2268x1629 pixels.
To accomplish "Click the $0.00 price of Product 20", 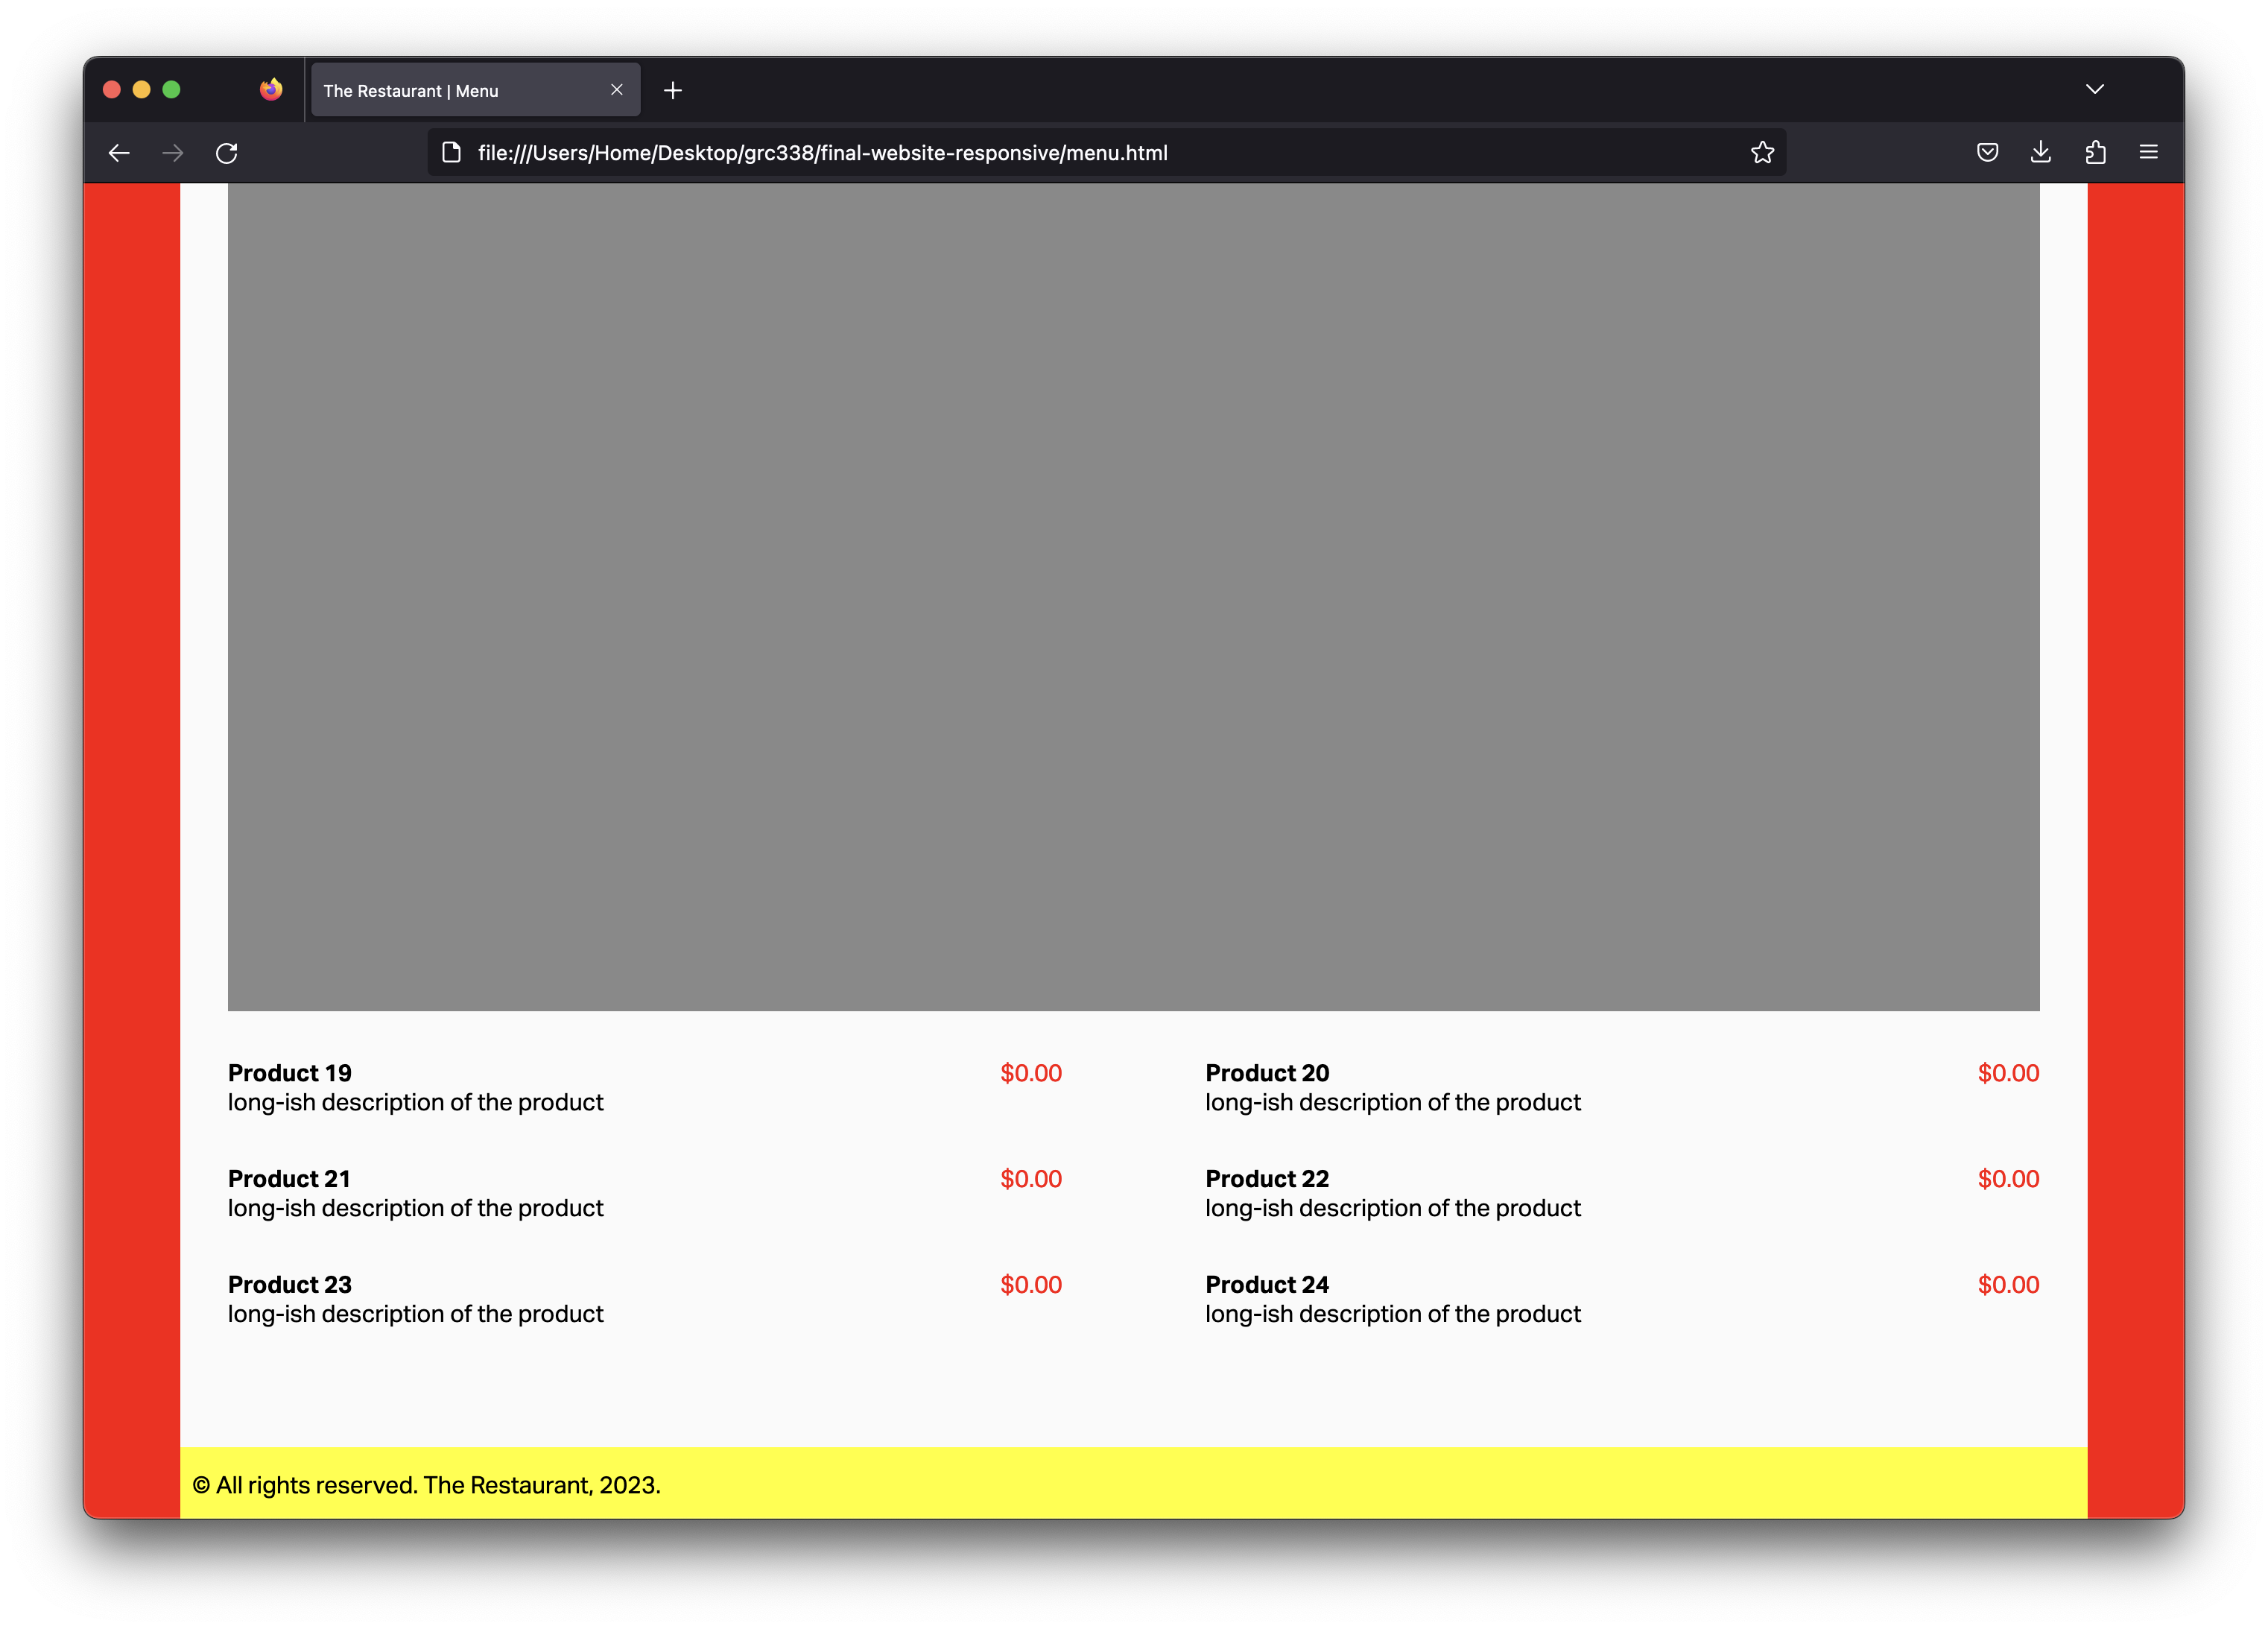I will point(2008,1073).
